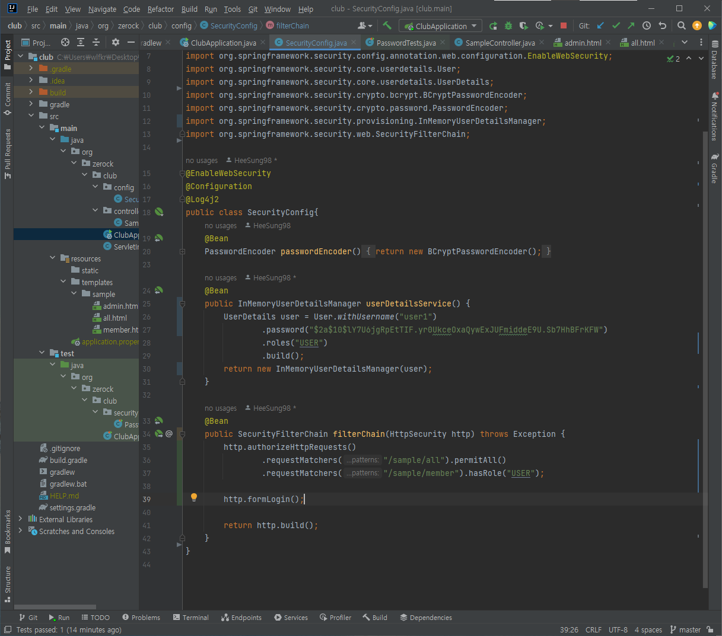Screen dimensions: 722x636
Task: Collapse all in Project panel toolbar
Action: [x=96, y=42]
